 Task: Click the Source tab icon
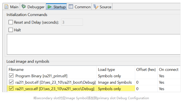pyautogui.click(x=96, y=7)
